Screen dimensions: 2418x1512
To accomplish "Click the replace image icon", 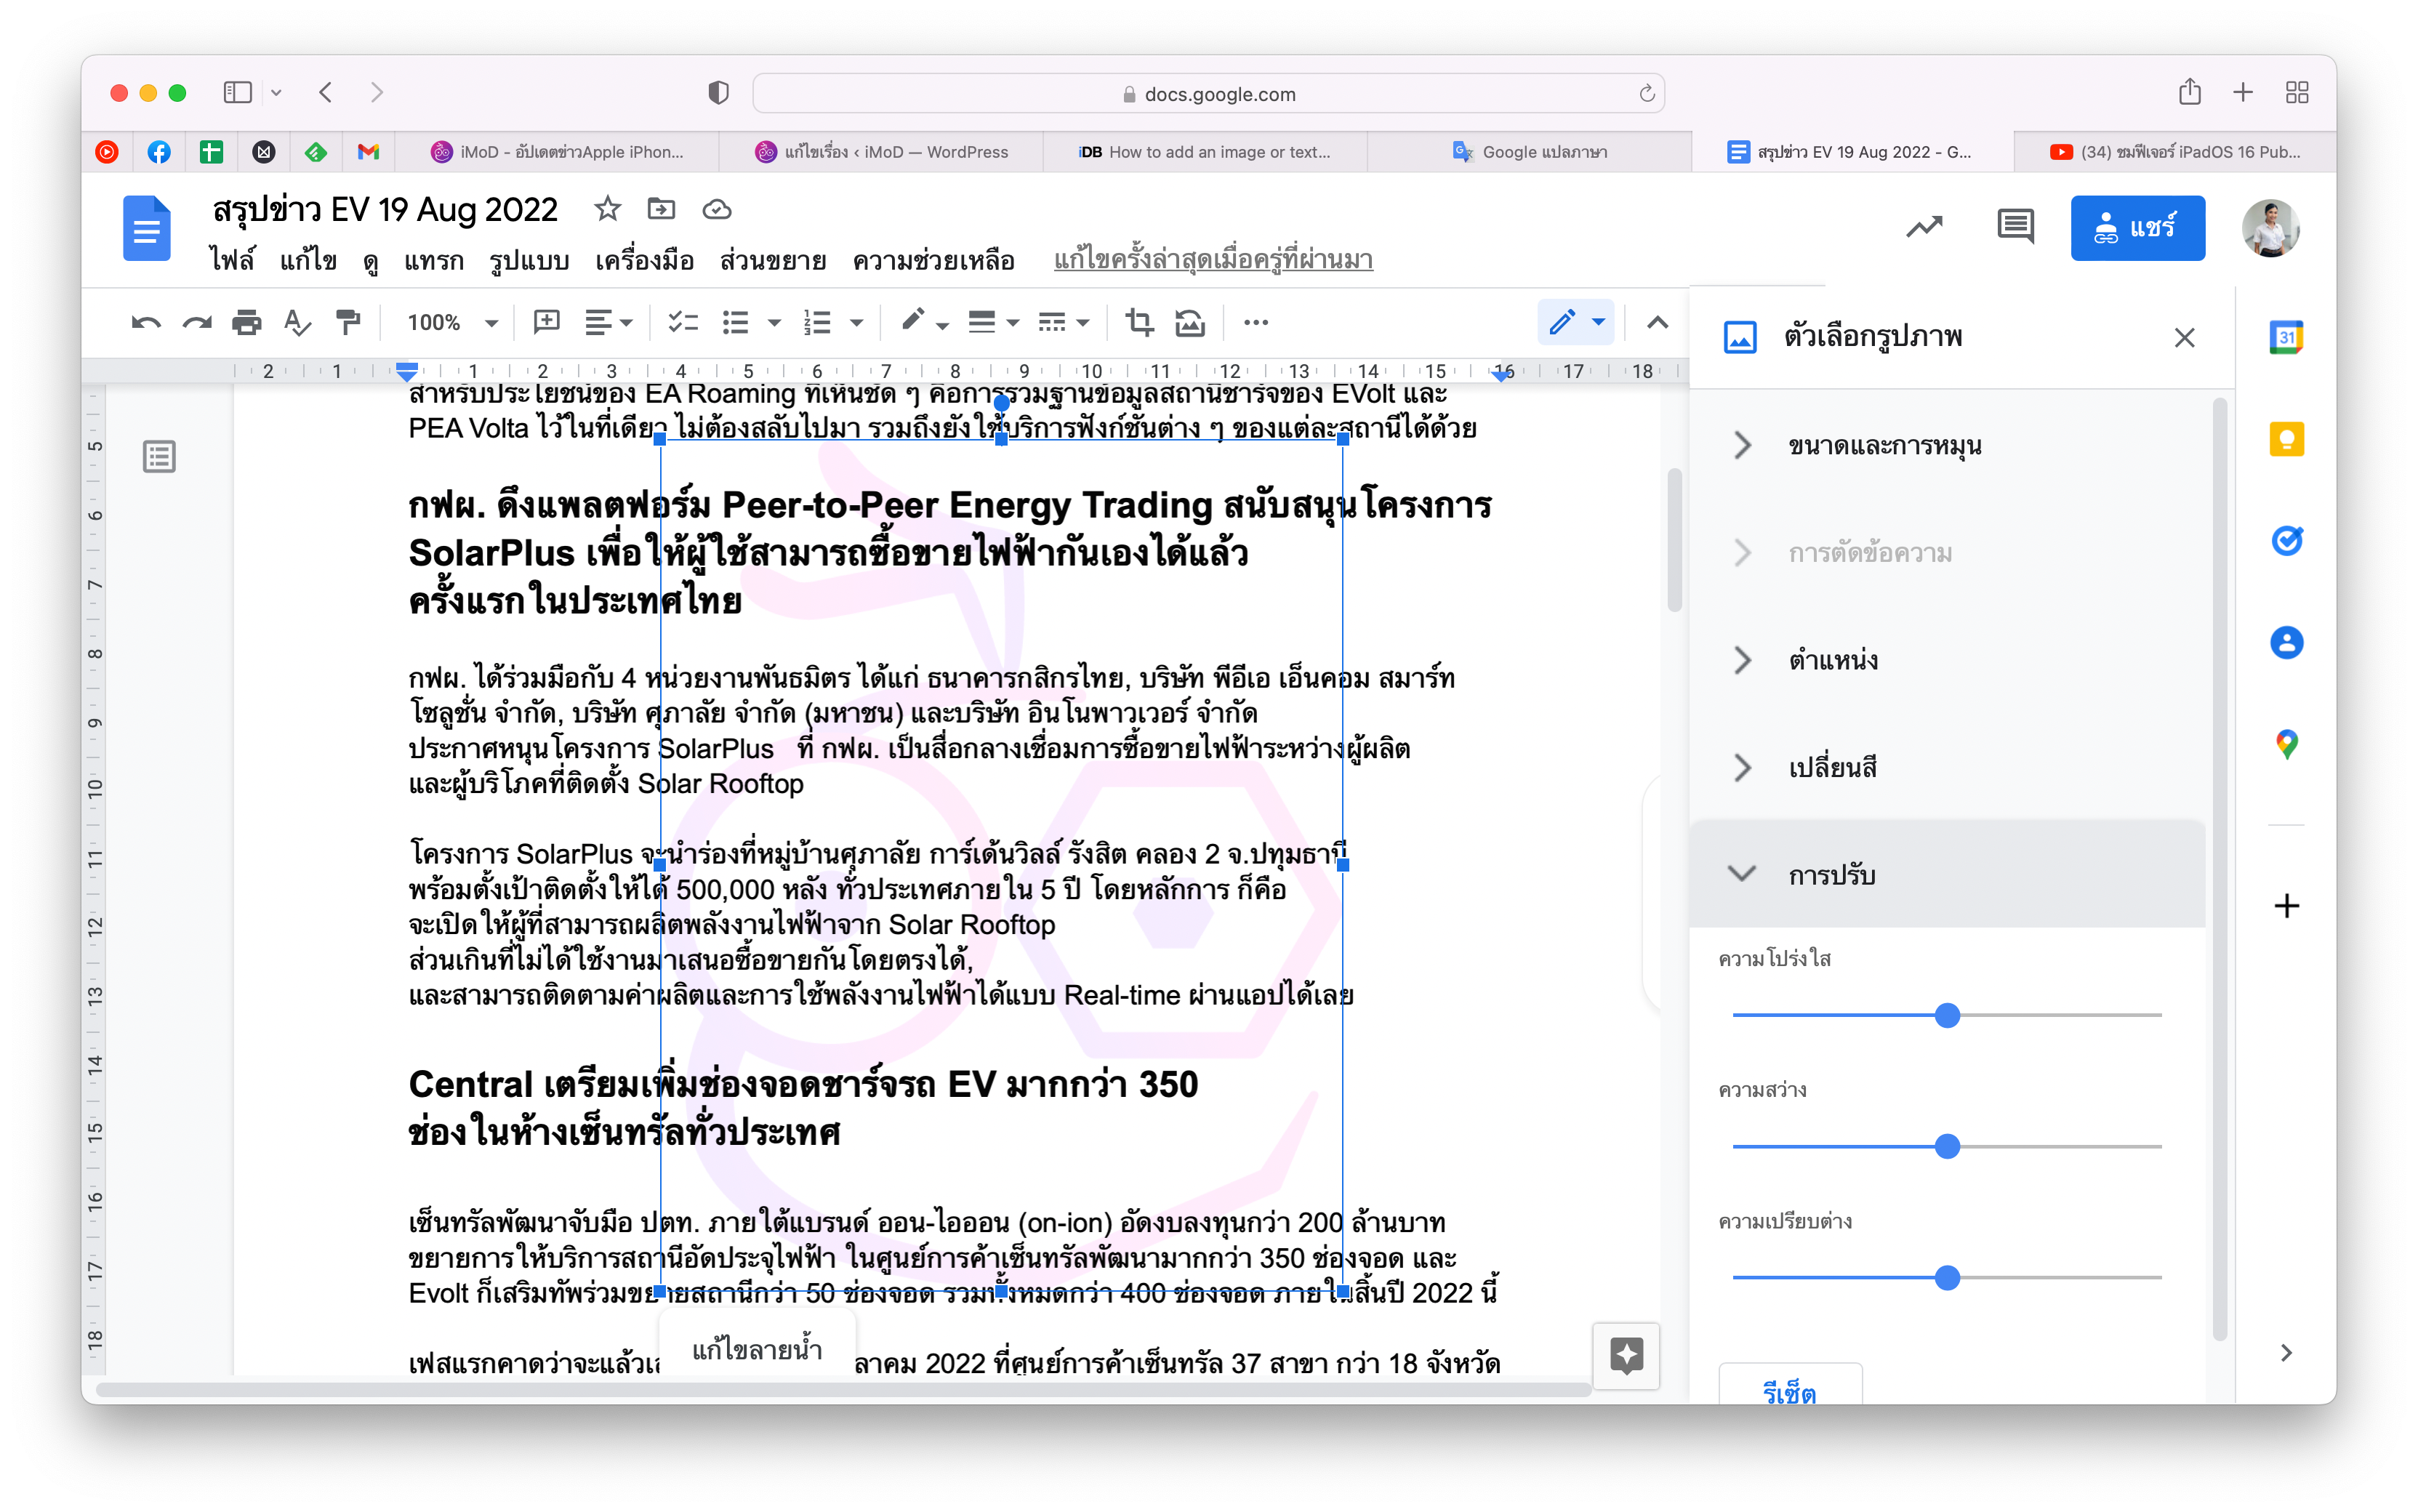I will click(1189, 322).
